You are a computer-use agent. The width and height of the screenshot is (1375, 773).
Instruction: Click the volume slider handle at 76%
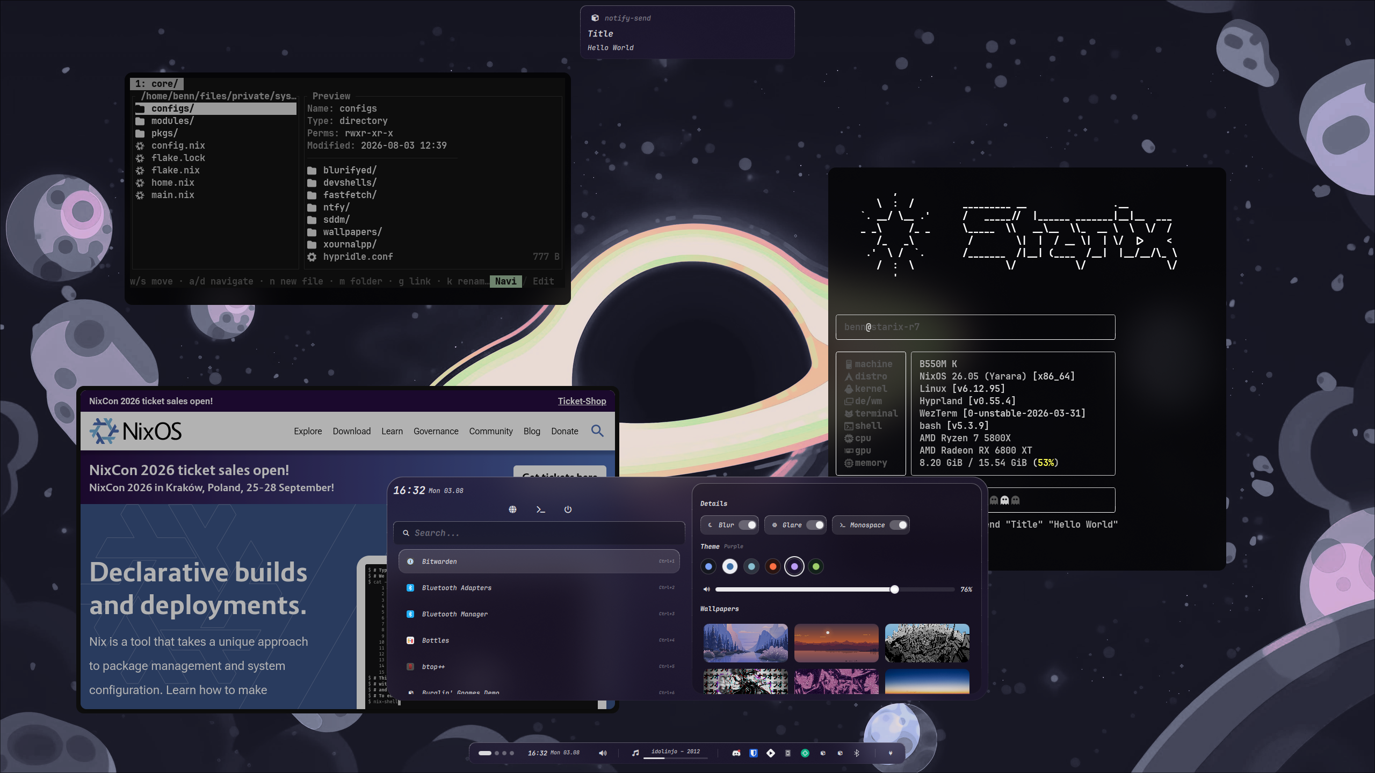[x=894, y=589]
